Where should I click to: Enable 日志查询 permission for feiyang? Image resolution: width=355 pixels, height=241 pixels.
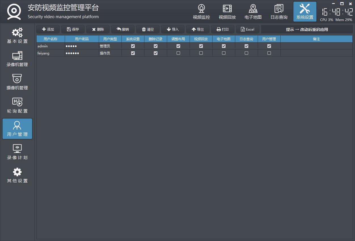tap(246, 53)
